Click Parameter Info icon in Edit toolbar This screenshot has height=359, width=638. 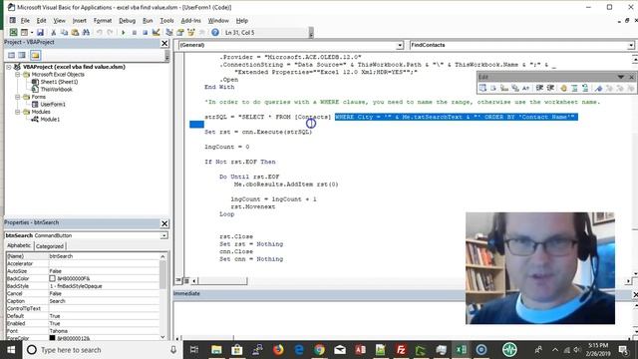click(504, 88)
